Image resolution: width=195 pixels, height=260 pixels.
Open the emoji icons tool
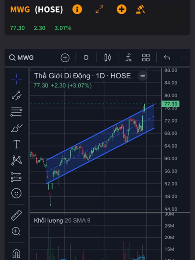[x=17, y=193]
